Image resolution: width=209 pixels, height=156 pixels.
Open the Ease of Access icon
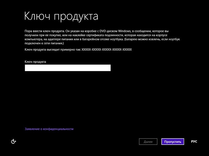point(13,141)
